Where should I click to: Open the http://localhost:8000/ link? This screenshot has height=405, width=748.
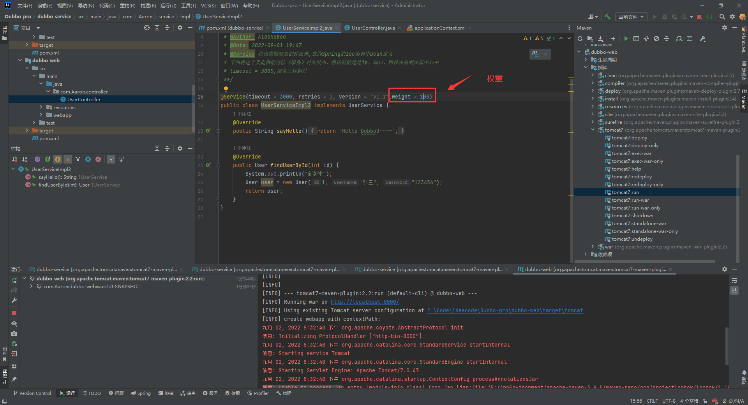click(x=365, y=302)
